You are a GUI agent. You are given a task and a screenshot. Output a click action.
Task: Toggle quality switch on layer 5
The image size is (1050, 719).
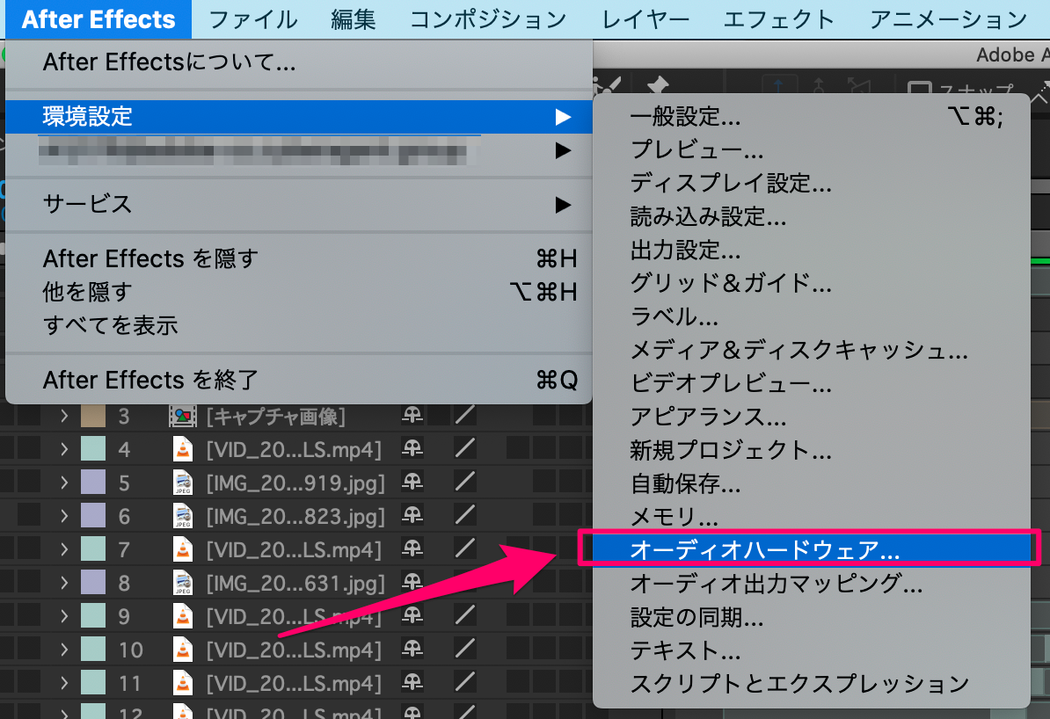464,482
